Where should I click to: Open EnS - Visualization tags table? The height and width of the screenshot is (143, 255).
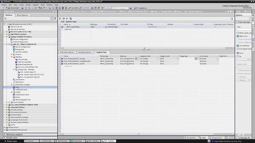click(x=30, y=77)
